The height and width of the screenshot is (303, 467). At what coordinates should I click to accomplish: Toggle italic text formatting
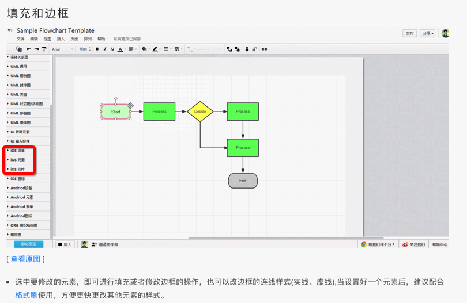click(x=105, y=49)
